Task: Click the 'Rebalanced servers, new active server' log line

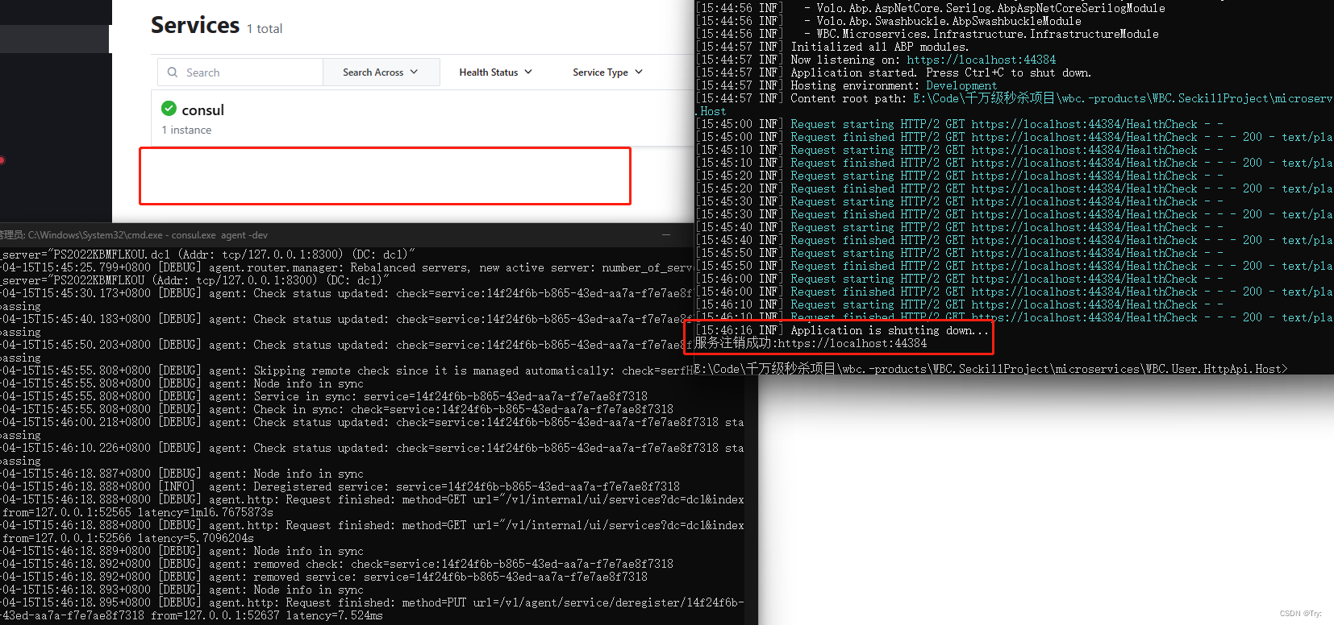Action: pos(347,267)
